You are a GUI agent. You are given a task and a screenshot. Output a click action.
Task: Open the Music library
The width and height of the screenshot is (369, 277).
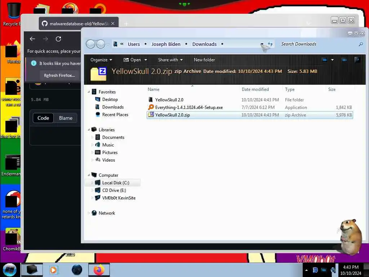tap(108, 145)
